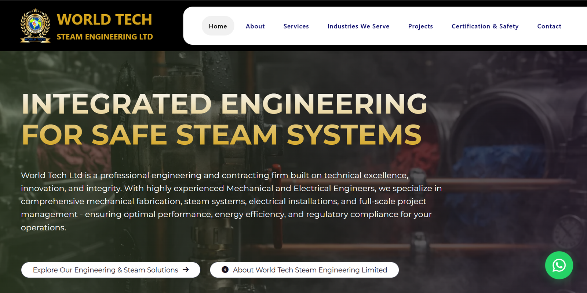Open the WhatsApp chat floating button

[x=559, y=265]
